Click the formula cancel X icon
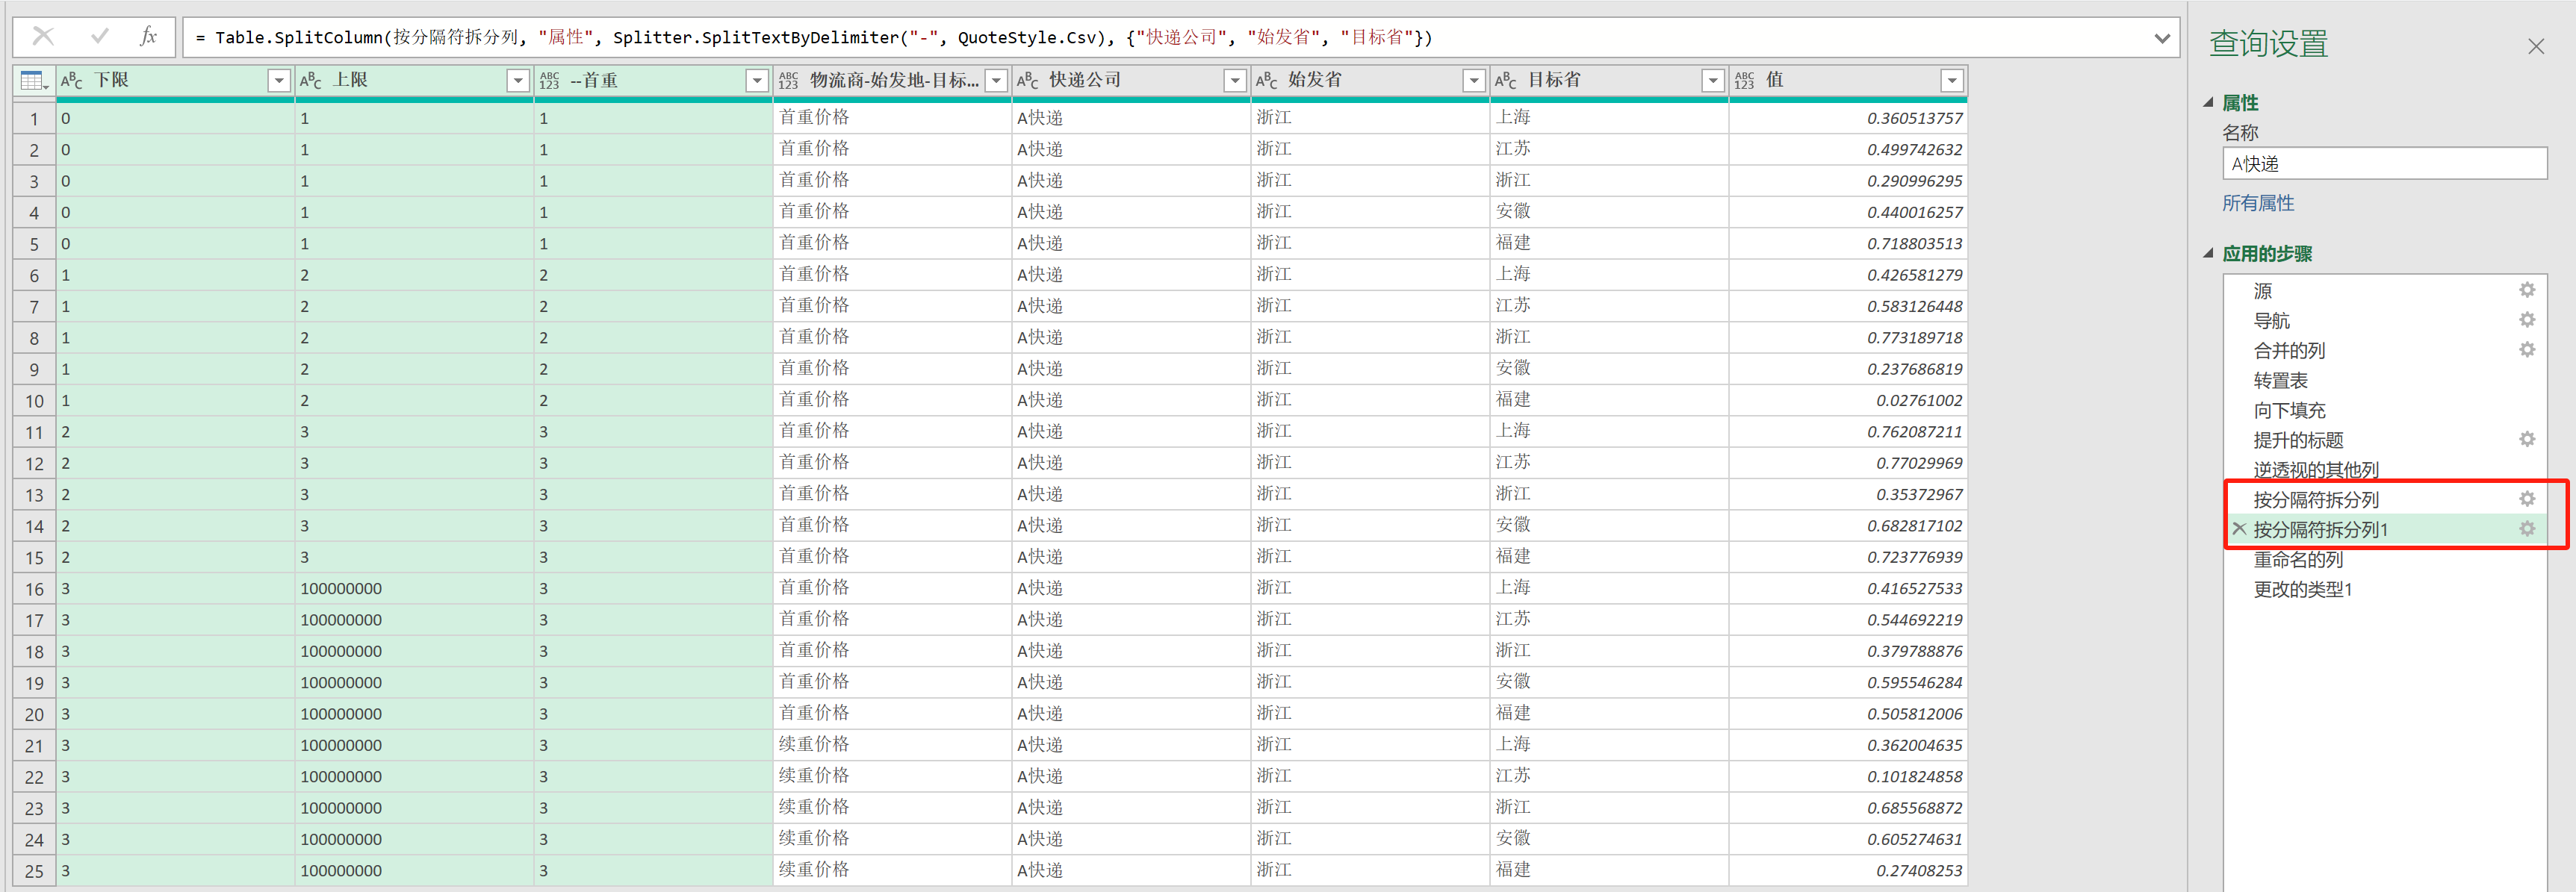The image size is (2576, 892). (43, 37)
